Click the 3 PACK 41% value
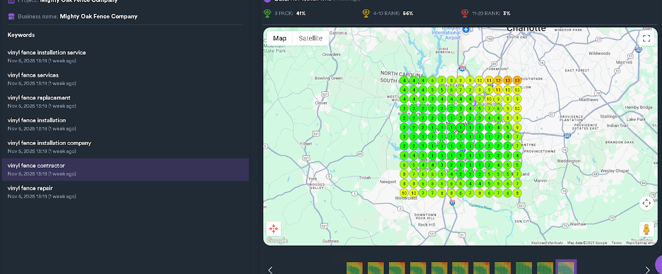Image resolution: width=662 pixels, height=274 pixels. [301, 13]
